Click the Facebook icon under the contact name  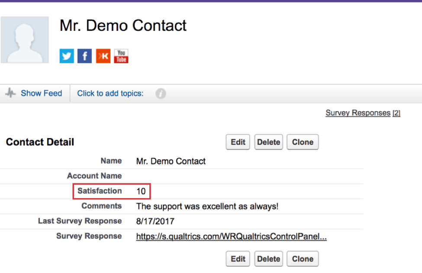(x=84, y=56)
